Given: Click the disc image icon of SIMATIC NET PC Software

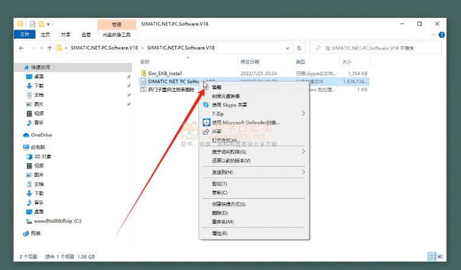Looking at the screenshot, I should tap(143, 82).
